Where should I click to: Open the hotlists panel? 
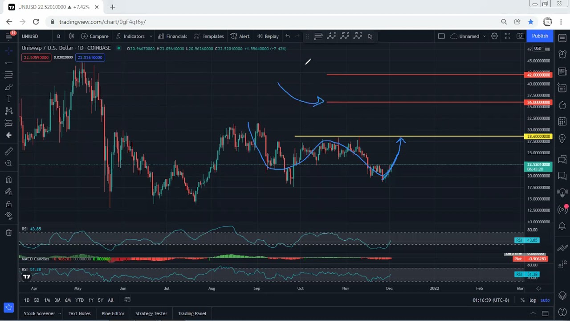pos(562,105)
